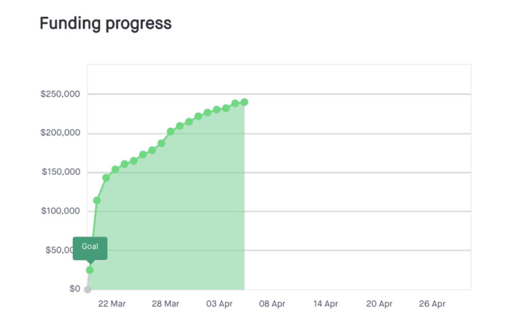Screen dimensions: 525x330
Task: Click the $250,000 y-axis label
Action: click(x=60, y=94)
